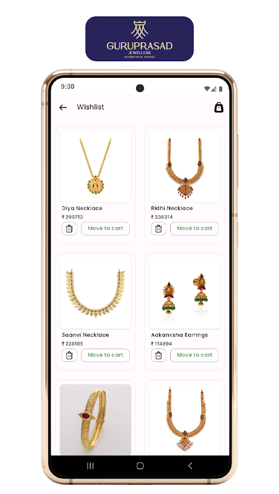Tap the back arrow beside Wishlist

(x=63, y=107)
